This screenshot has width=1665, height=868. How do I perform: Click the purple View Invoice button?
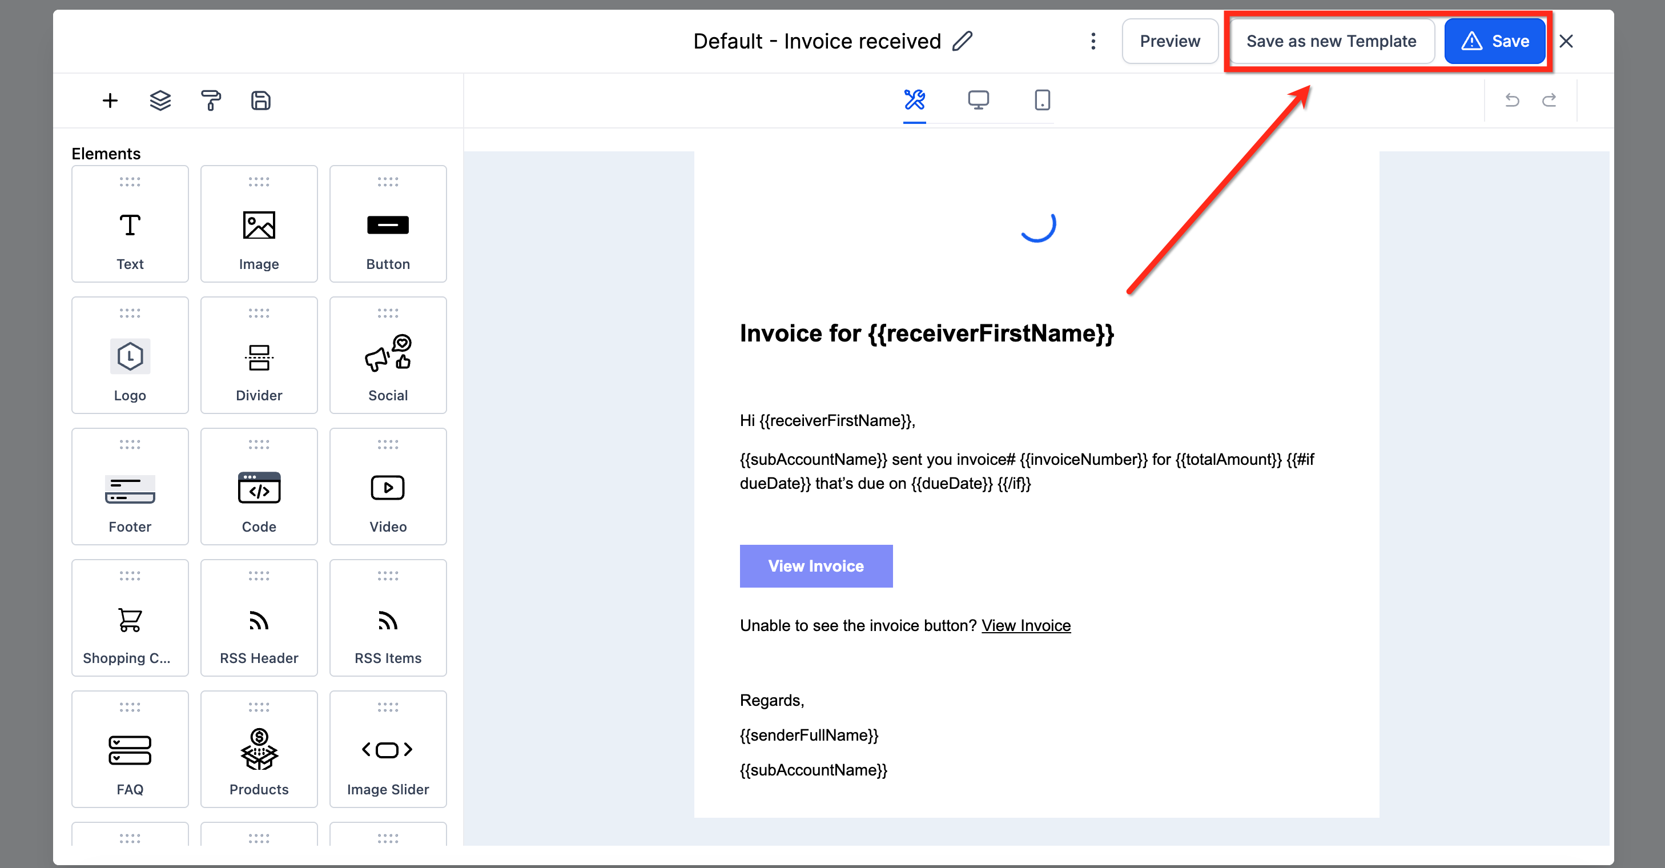(x=816, y=565)
